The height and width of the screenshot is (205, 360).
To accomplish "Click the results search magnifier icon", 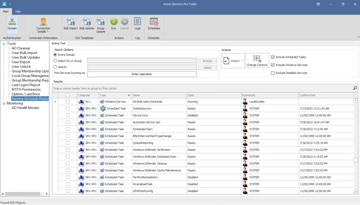I will tap(355, 88).
